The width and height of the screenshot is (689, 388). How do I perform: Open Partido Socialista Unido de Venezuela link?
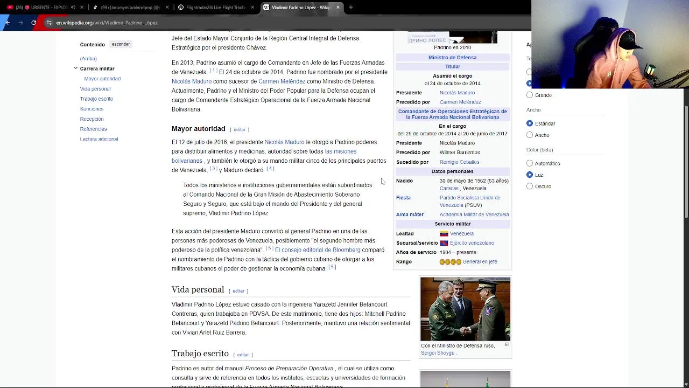[469, 202]
